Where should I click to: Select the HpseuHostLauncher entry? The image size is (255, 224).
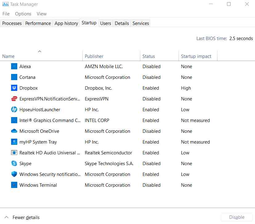point(40,109)
